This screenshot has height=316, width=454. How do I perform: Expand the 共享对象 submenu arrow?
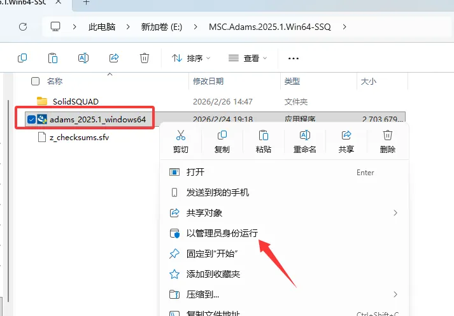point(395,213)
